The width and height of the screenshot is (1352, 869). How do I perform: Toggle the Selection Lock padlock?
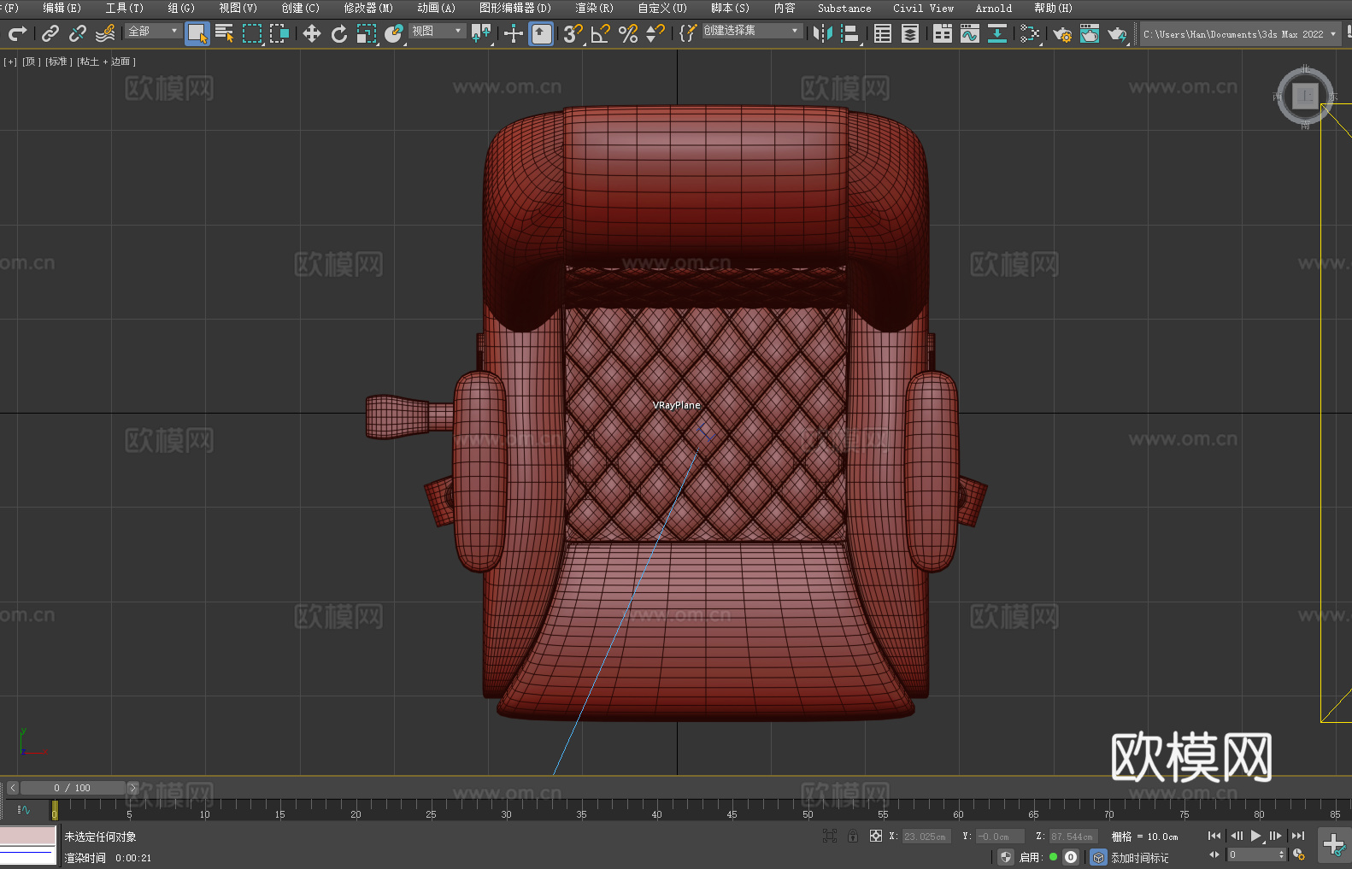(x=853, y=837)
